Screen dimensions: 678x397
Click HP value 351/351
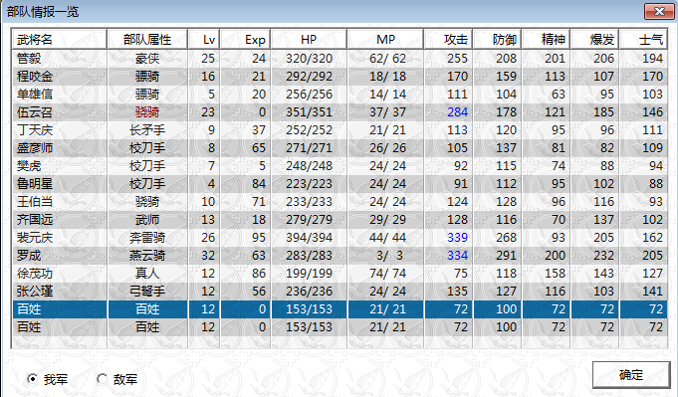pyautogui.click(x=310, y=112)
